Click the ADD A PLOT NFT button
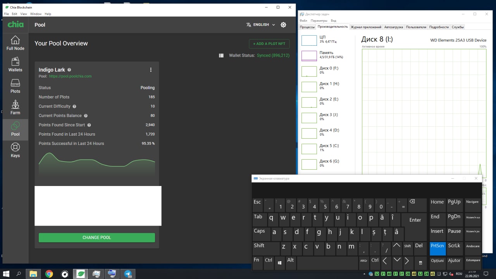Screen dimensions: 496x279 [x=269, y=44]
